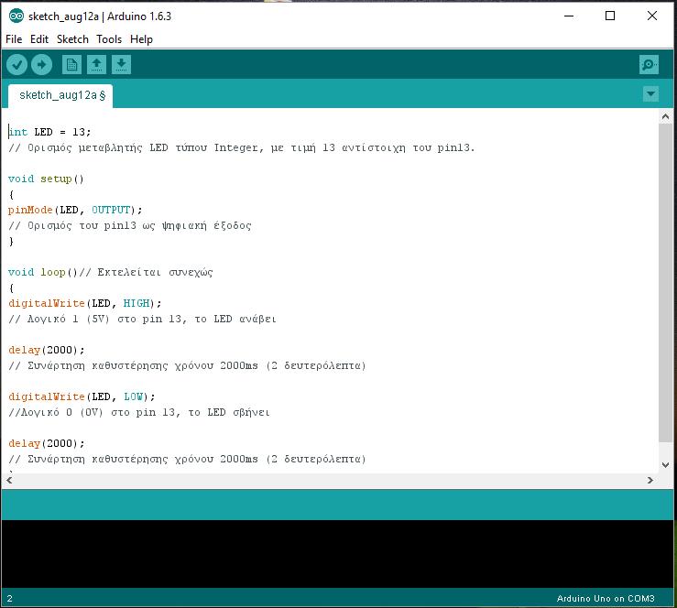
Task: Click the line number '2' in status bar
Action: (x=9, y=599)
